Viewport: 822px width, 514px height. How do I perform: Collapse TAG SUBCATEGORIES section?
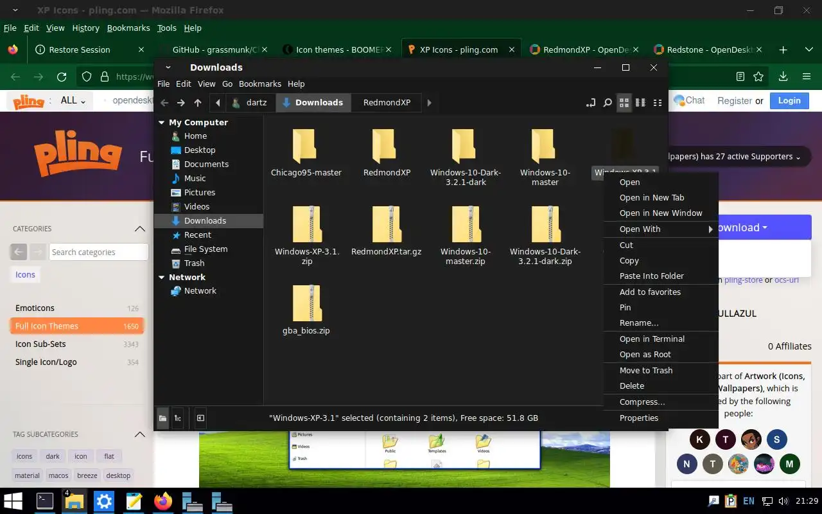click(x=140, y=434)
